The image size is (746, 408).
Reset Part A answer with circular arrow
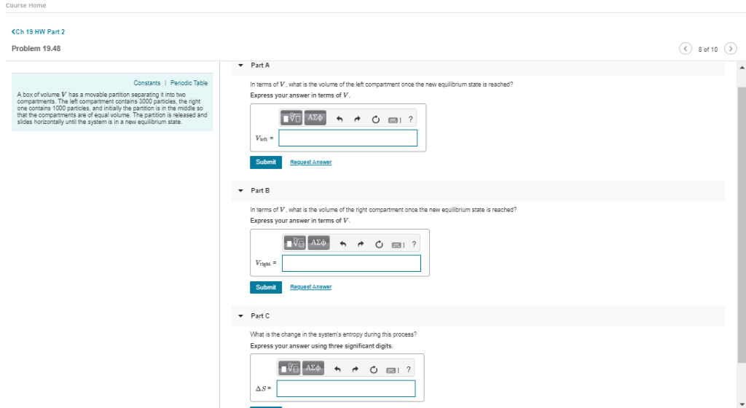tap(375, 119)
